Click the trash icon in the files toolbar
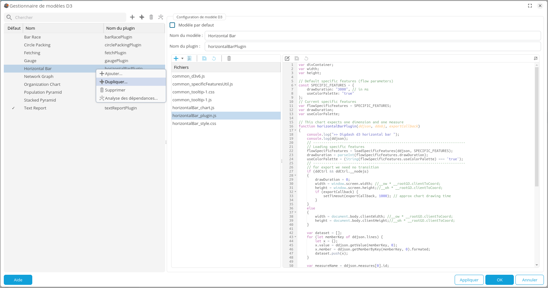Viewport: 548px width, 288px height. tap(229, 58)
